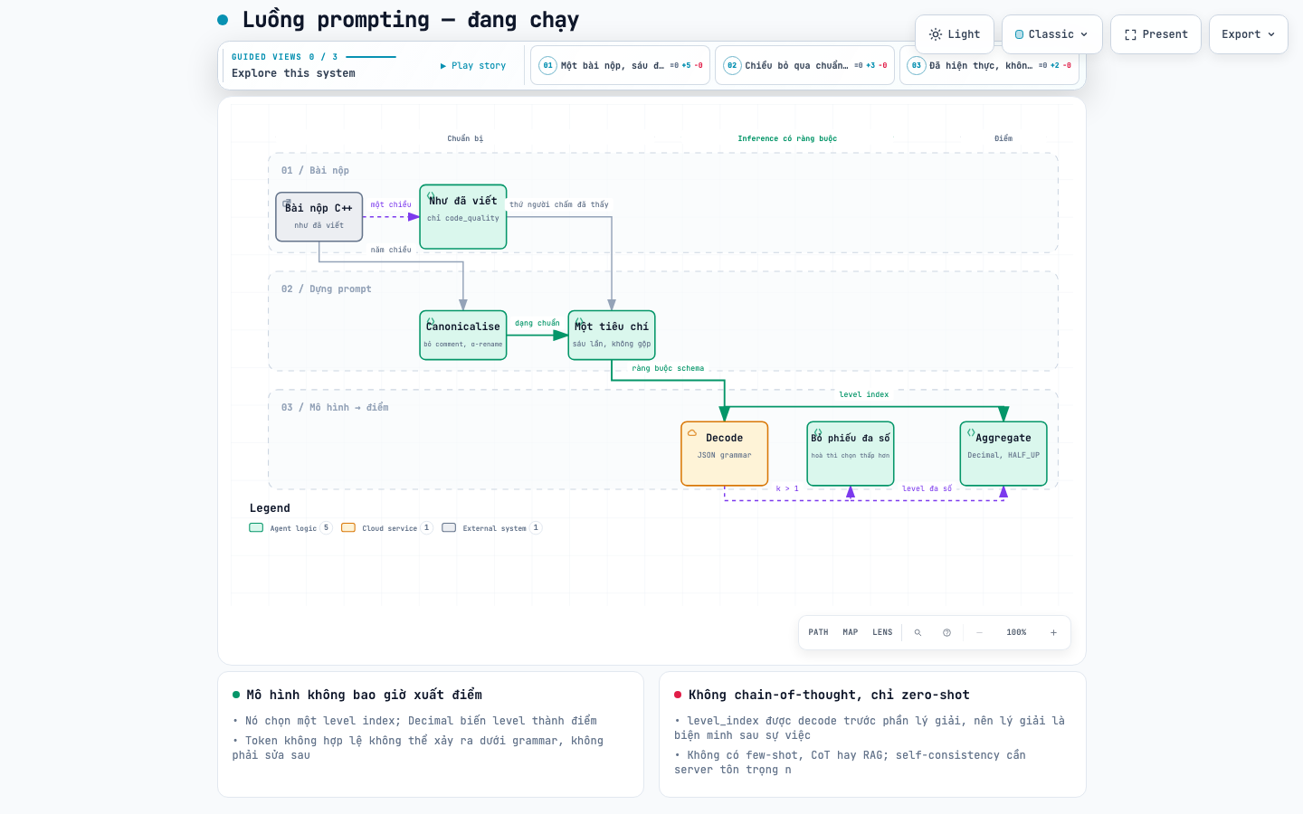This screenshot has height=814, width=1303.
Task: Click the "01 / Bài nộp" group label
Action: (x=315, y=171)
